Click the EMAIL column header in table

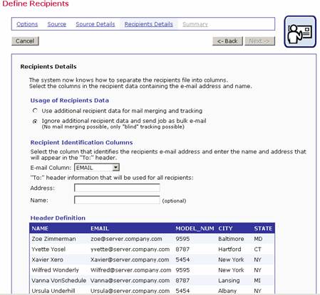(x=100, y=228)
